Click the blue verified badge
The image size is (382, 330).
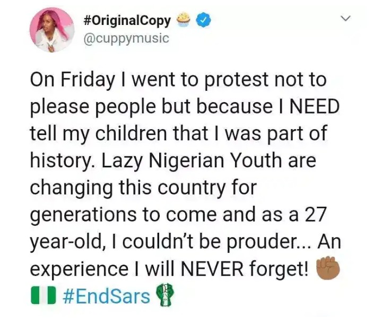(x=204, y=21)
